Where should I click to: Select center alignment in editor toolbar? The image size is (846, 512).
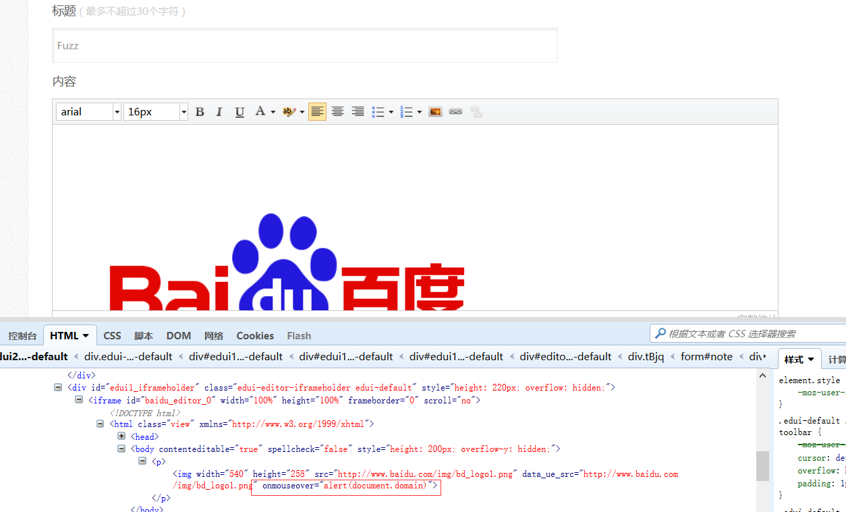337,112
